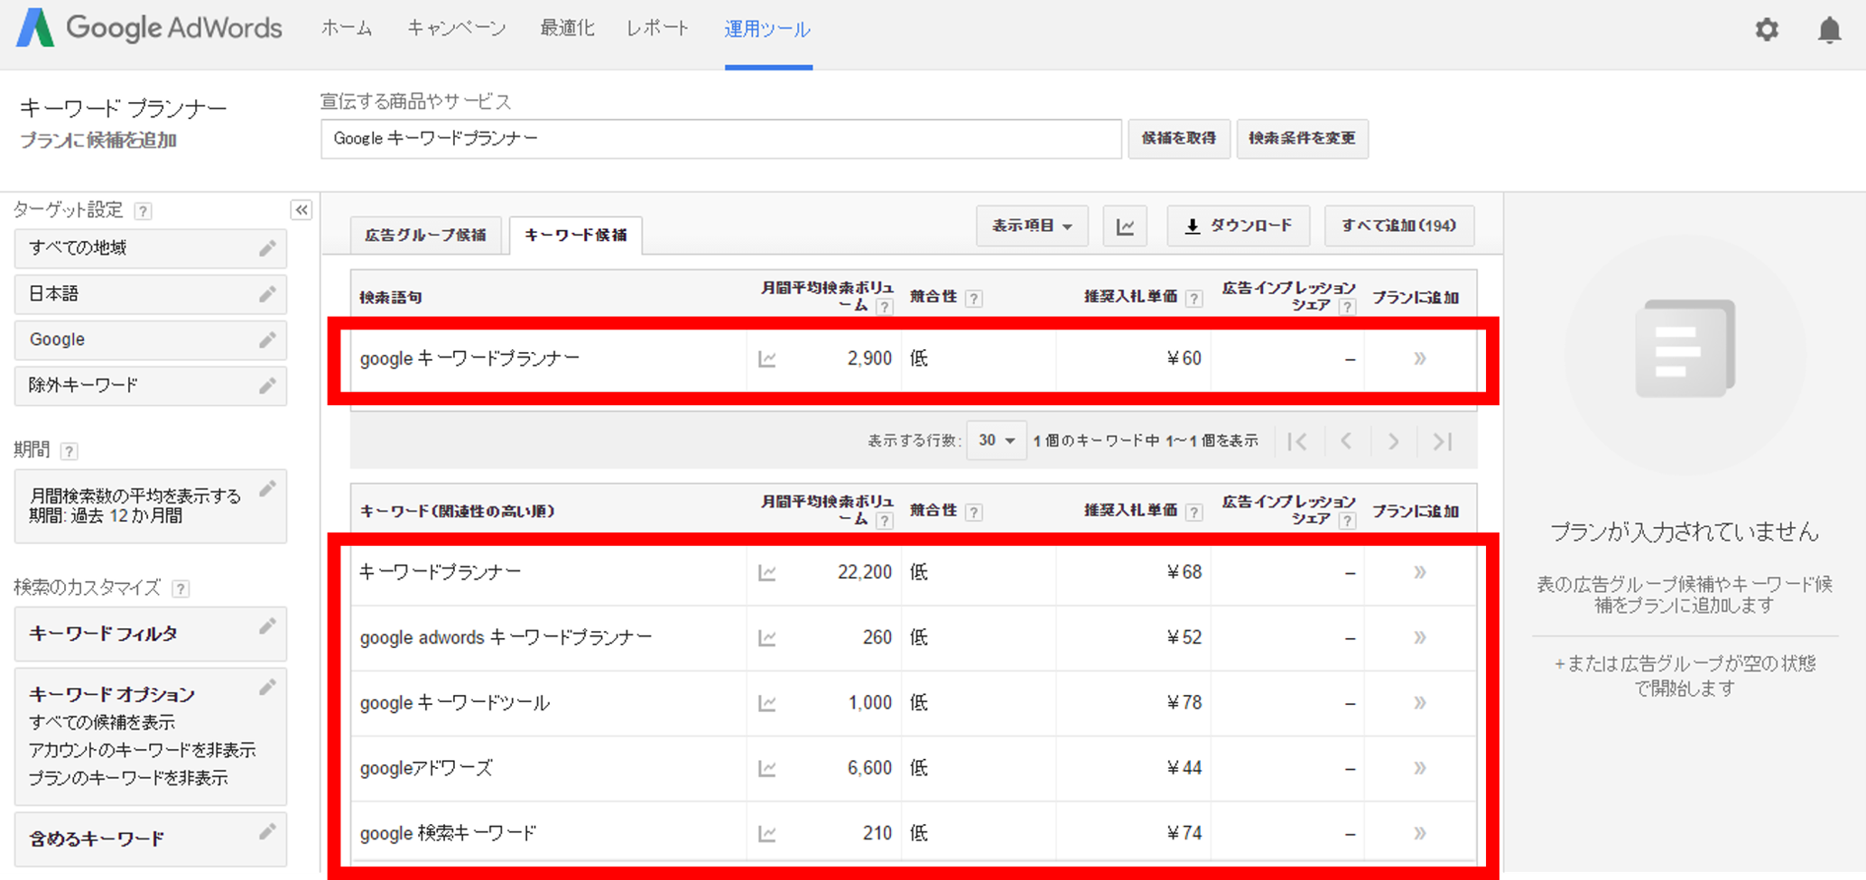Image resolution: width=1866 pixels, height=880 pixels.
Task: Toggle the chart view button in toolbar
Action: point(1125,226)
